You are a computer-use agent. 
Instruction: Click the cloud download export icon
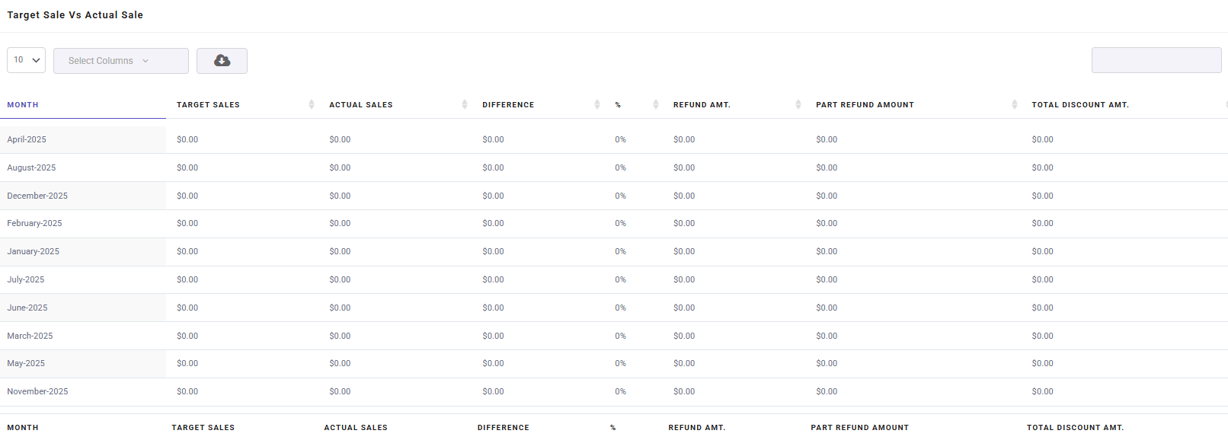click(x=222, y=61)
